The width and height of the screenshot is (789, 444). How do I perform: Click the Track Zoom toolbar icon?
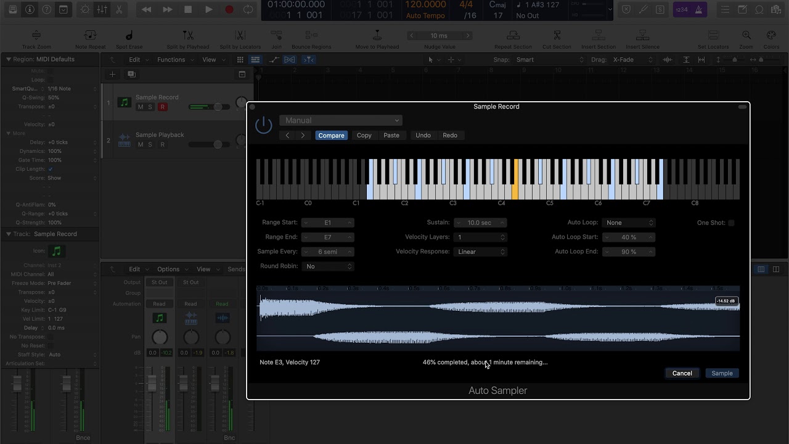pyautogui.click(x=36, y=36)
